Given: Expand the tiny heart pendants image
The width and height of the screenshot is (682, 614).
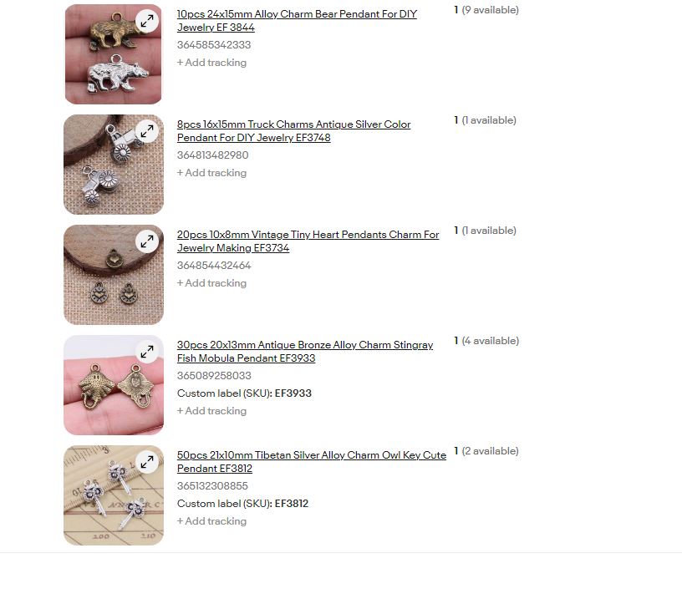Looking at the screenshot, I should [147, 241].
